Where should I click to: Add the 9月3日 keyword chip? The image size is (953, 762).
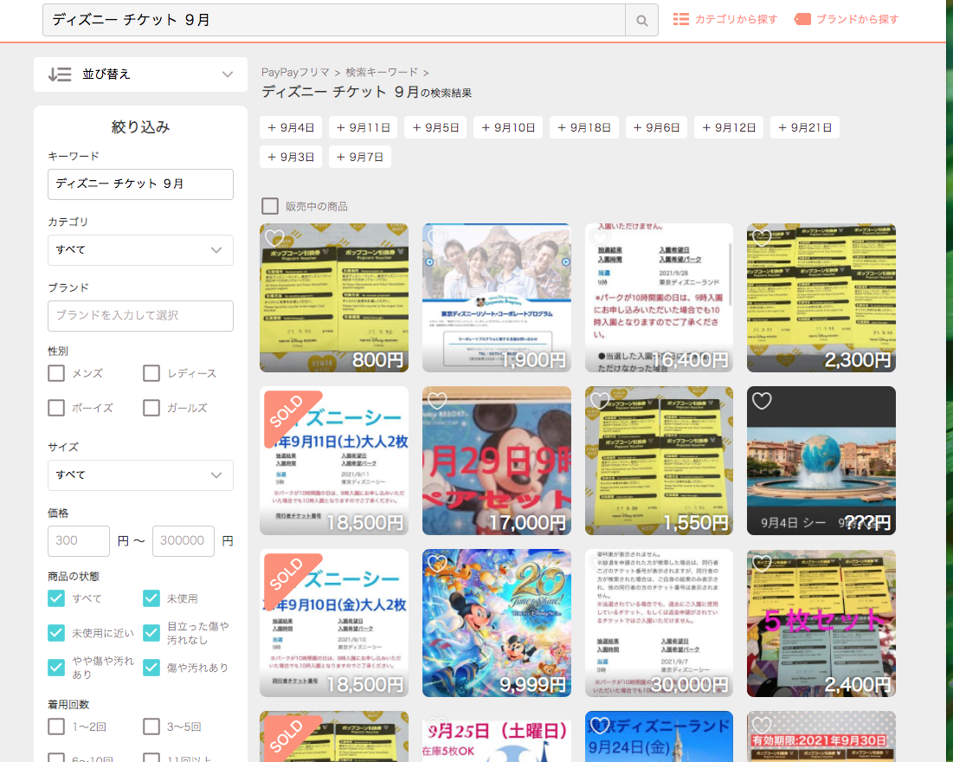(x=291, y=157)
